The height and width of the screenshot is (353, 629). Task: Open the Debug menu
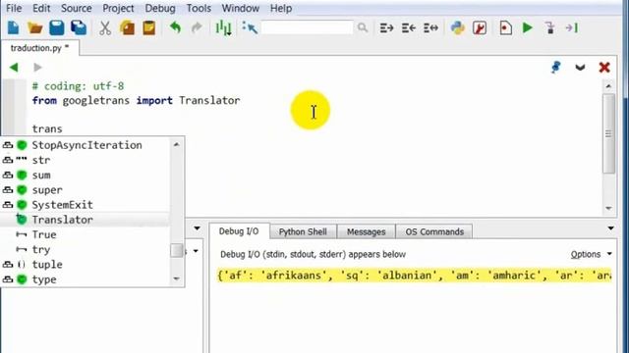[x=160, y=8]
